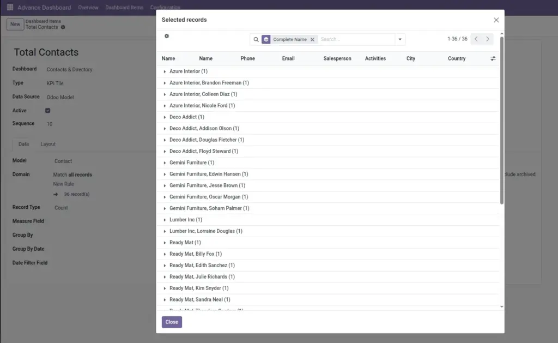
Task: Click the Search input field
Action: pyautogui.click(x=356, y=39)
